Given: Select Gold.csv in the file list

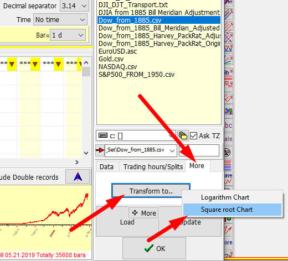Looking at the screenshot, I should 111,59.
